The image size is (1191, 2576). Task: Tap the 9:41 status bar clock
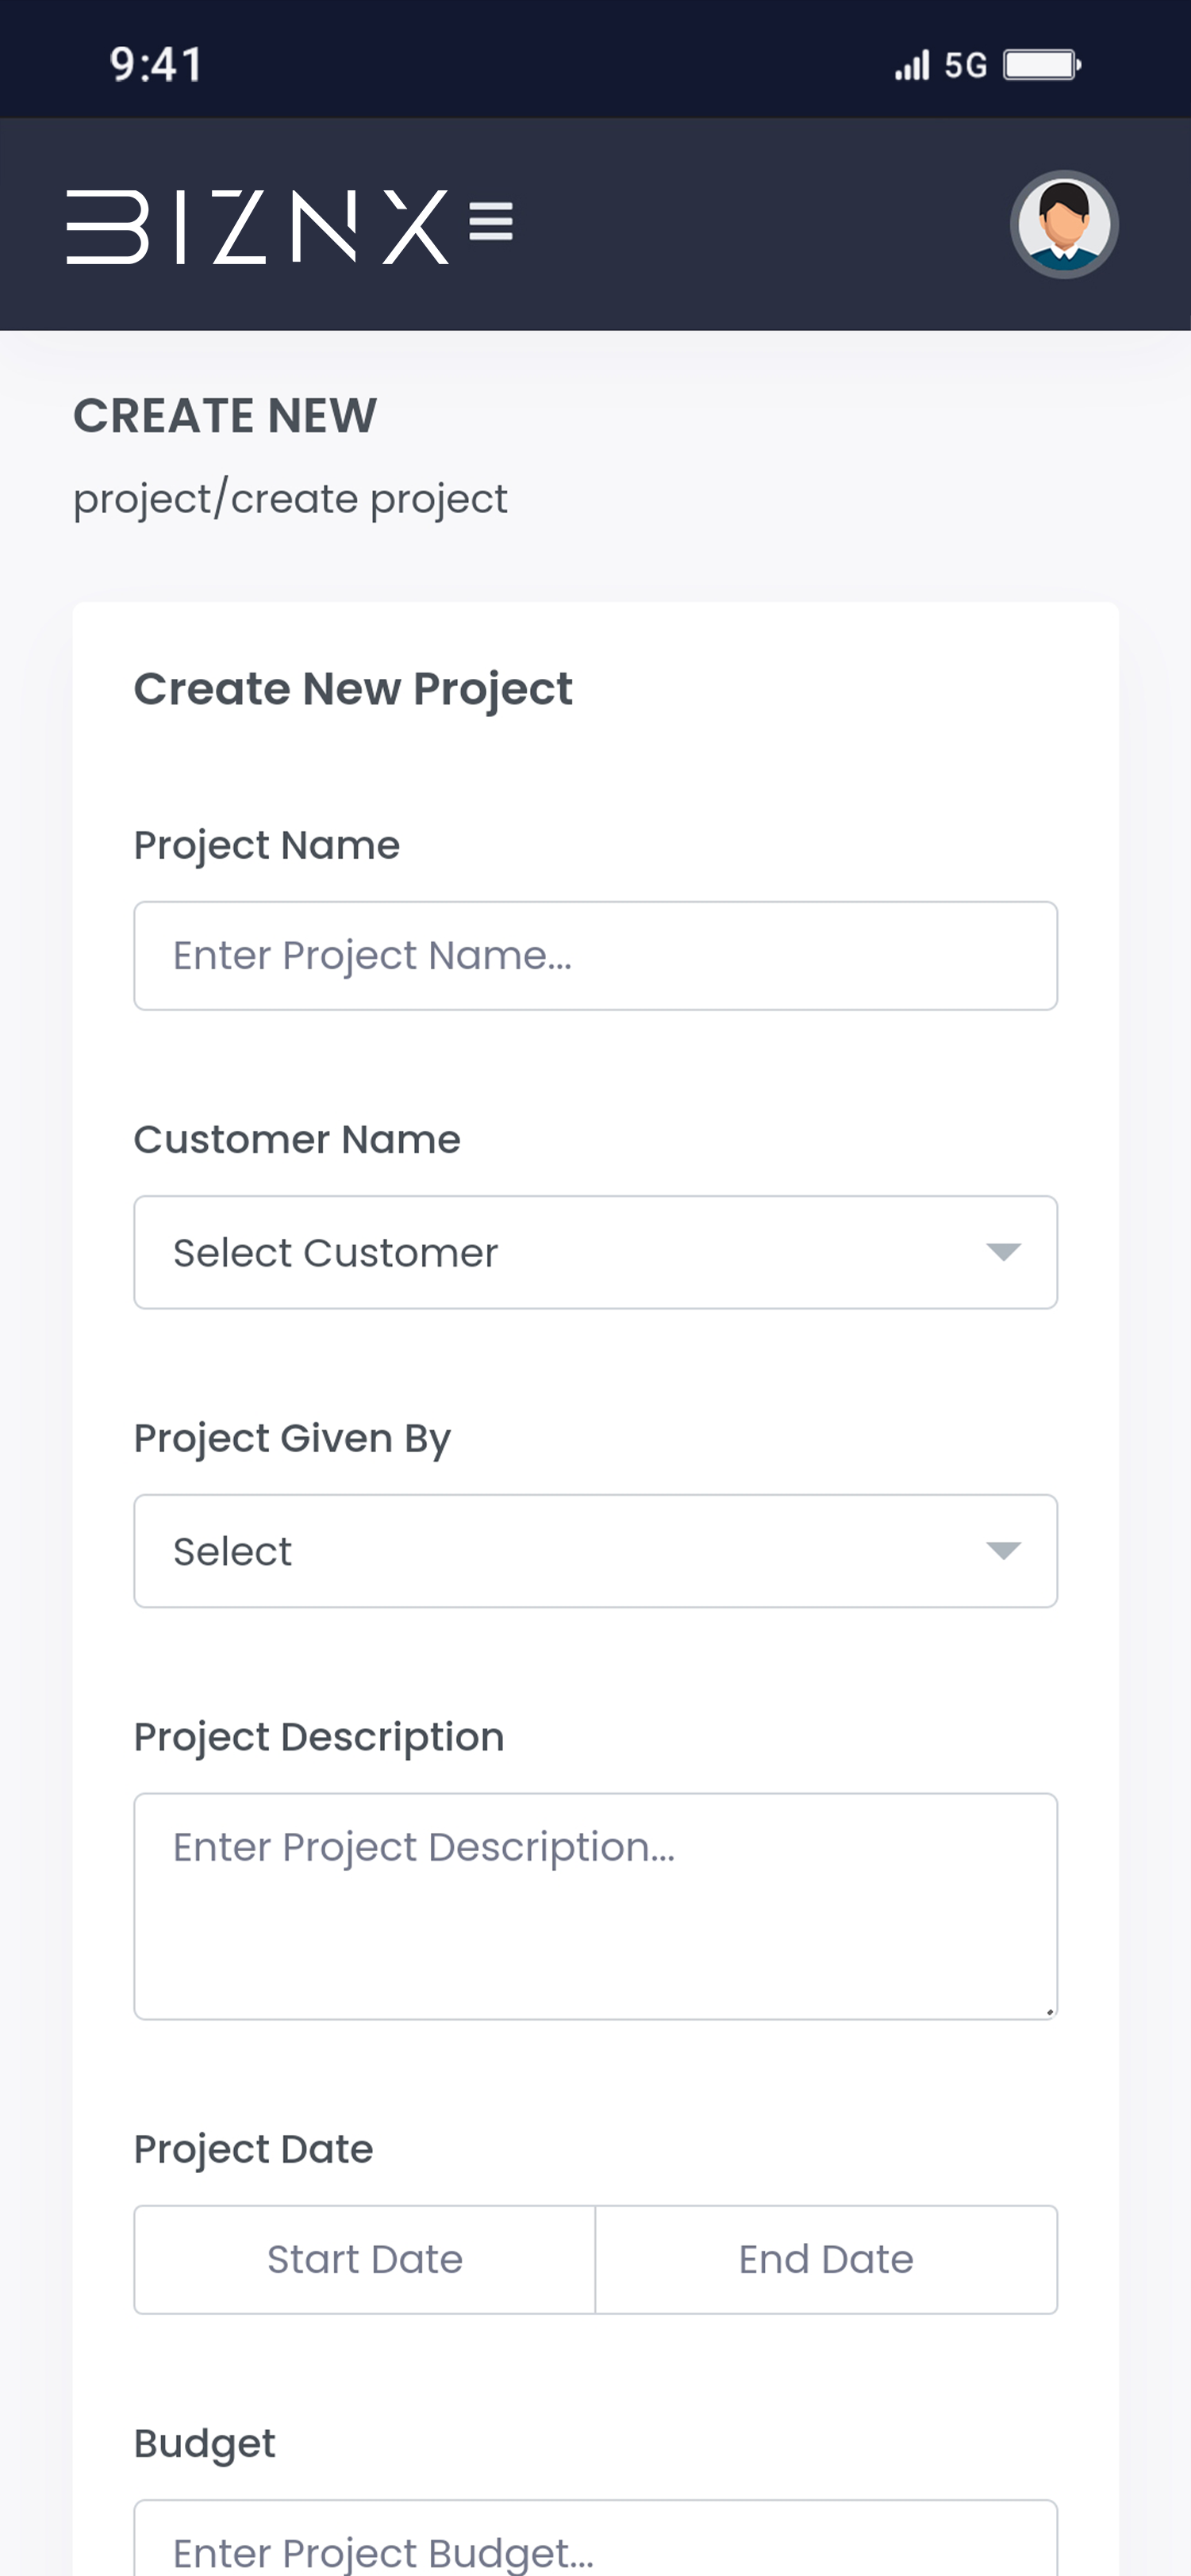coord(157,65)
